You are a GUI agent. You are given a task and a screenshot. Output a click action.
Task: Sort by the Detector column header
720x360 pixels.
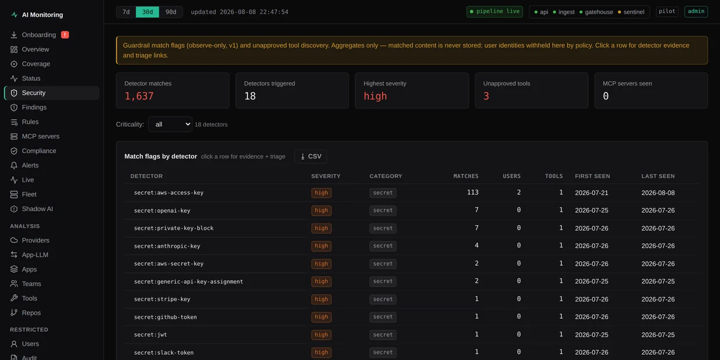pyautogui.click(x=147, y=176)
